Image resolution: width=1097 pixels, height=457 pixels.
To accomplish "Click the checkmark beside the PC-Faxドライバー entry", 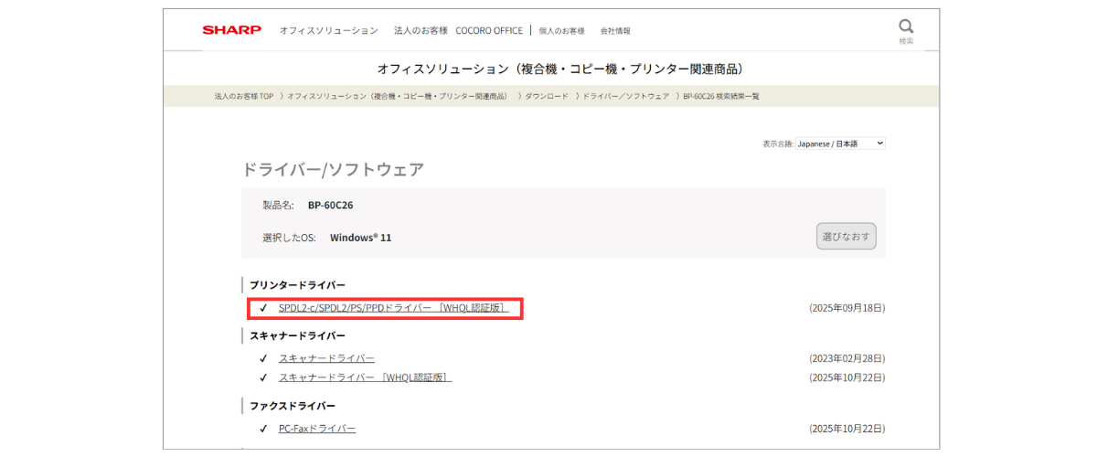I will click(x=263, y=429).
